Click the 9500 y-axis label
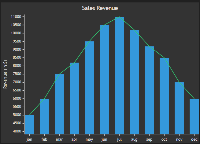 click(x=17, y=41)
